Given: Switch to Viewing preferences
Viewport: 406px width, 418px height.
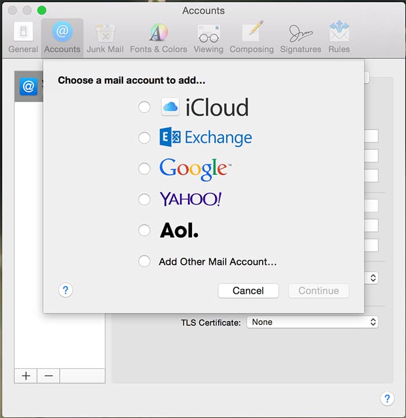Looking at the screenshot, I should point(208,38).
